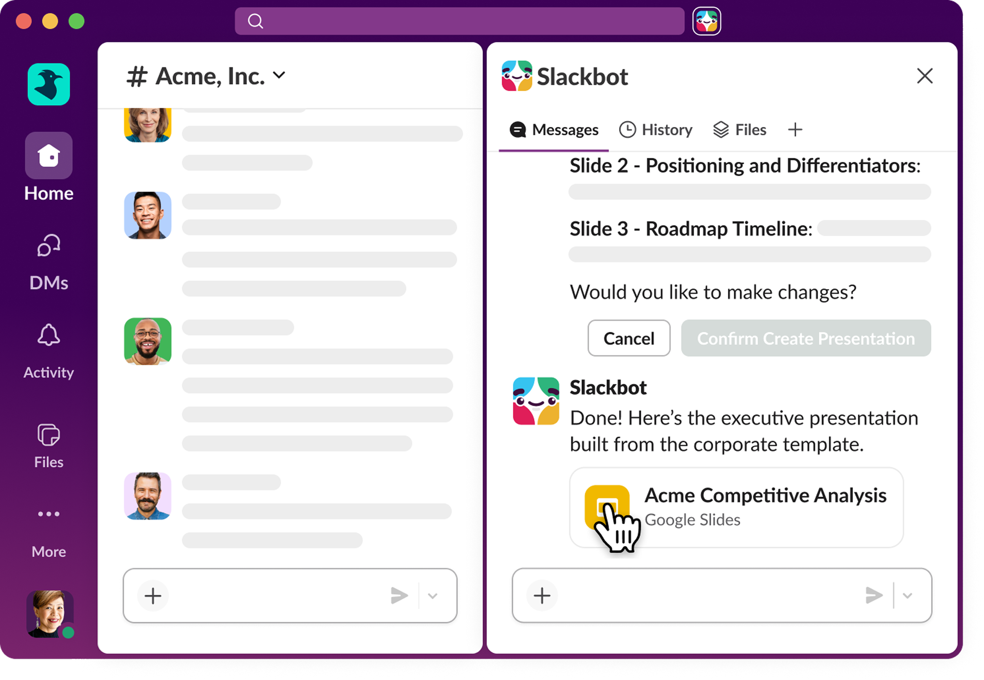
Task: Click the yellow minimize window button
Action: click(x=50, y=21)
